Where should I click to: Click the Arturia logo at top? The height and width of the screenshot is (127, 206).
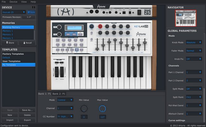coord(102,5)
